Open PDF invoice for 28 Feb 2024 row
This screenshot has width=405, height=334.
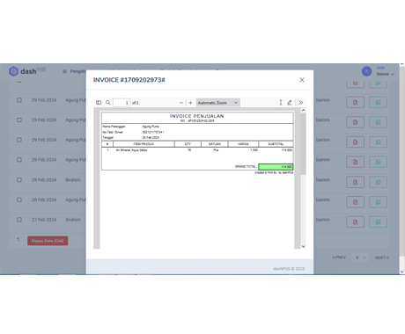coord(355,202)
